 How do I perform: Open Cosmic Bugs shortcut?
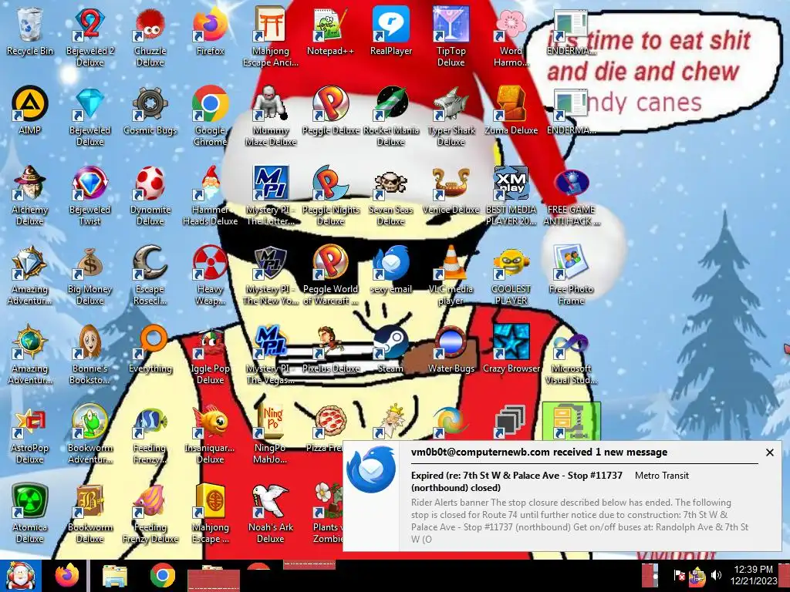click(150, 111)
